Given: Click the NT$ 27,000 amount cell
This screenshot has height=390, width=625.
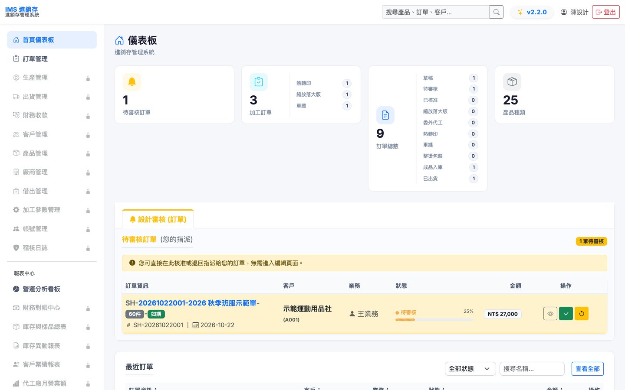Looking at the screenshot, I should [503, 314].
